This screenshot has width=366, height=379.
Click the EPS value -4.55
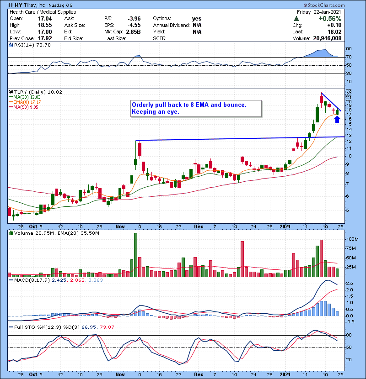(134, 25)
